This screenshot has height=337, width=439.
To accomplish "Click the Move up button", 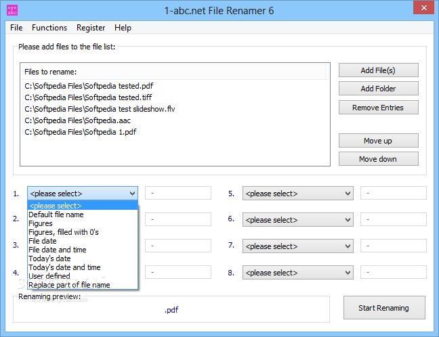I will (378, 140).
